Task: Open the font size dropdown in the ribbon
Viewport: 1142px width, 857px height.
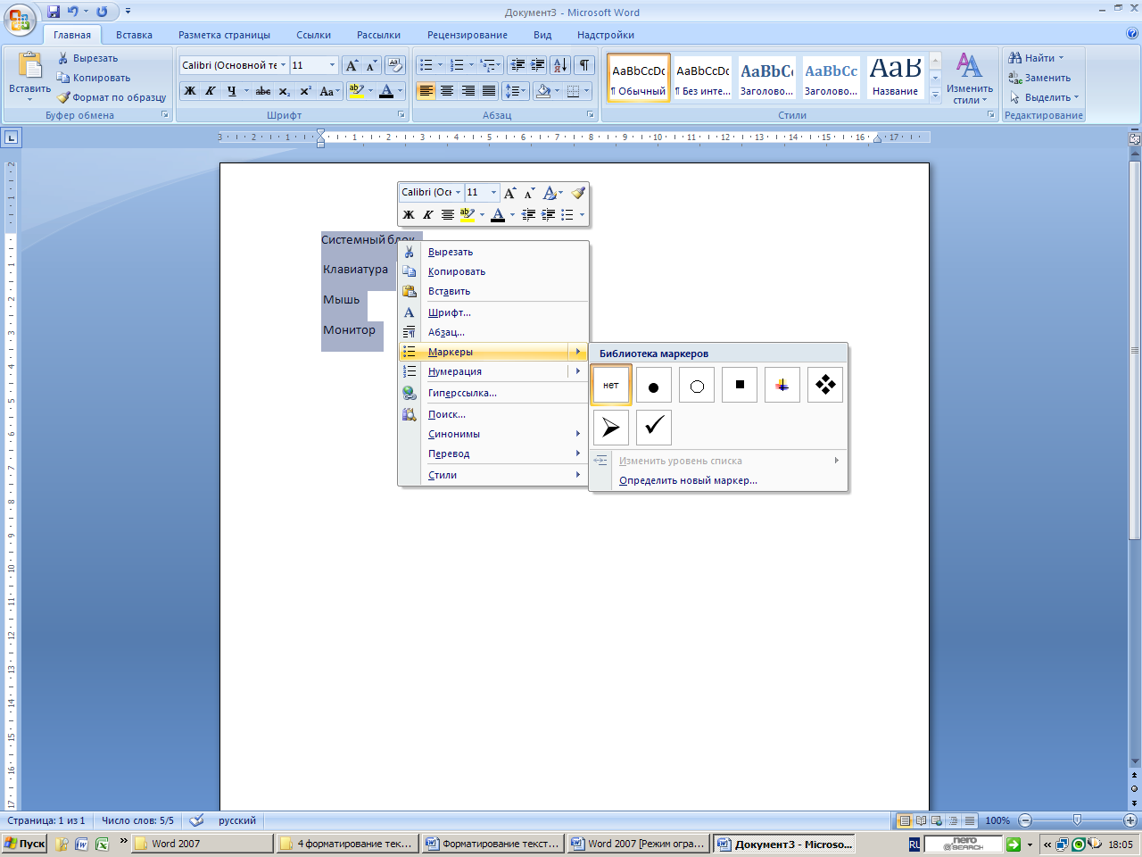Action: [333, 65]
